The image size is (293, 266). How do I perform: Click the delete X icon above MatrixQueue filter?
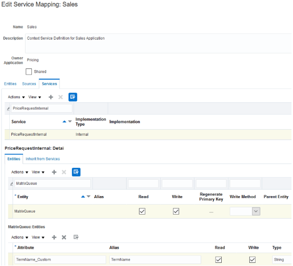64,172
